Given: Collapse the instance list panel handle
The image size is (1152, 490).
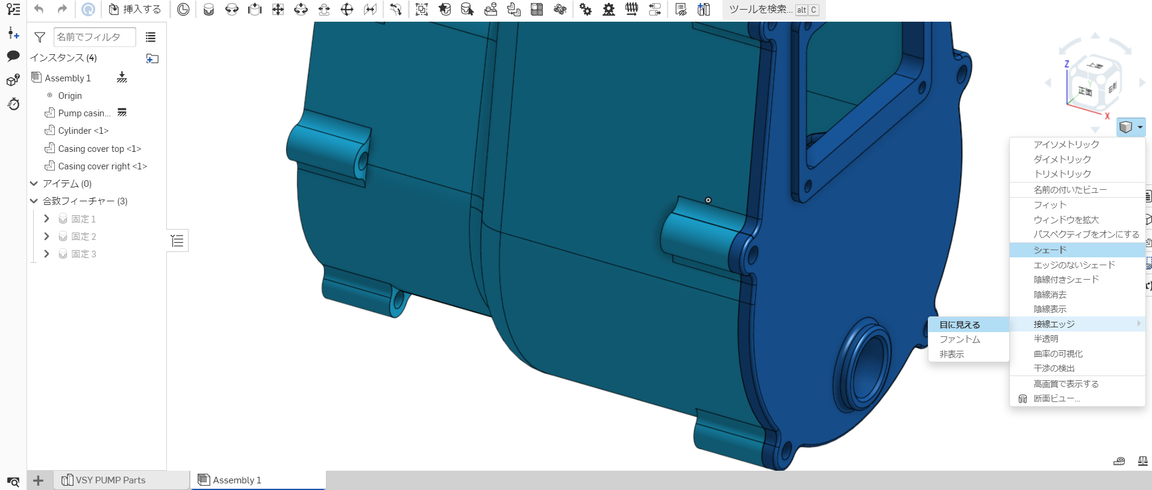Looking at the screenshot, I should pos(177,241).
